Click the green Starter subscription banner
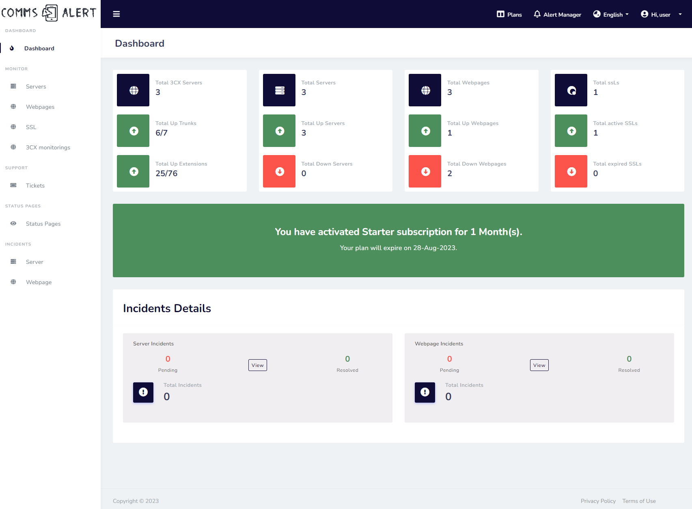 (x=398, y=240)
